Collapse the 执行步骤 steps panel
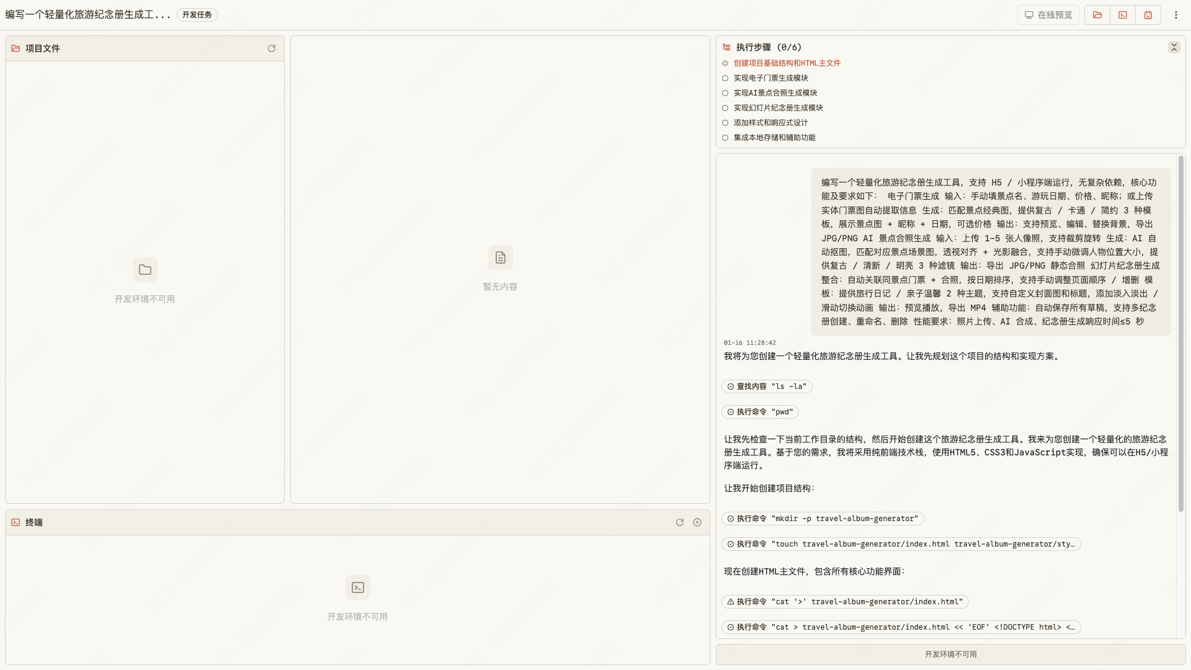This screenshot has width=1191, height=670. click(1174, 47)
